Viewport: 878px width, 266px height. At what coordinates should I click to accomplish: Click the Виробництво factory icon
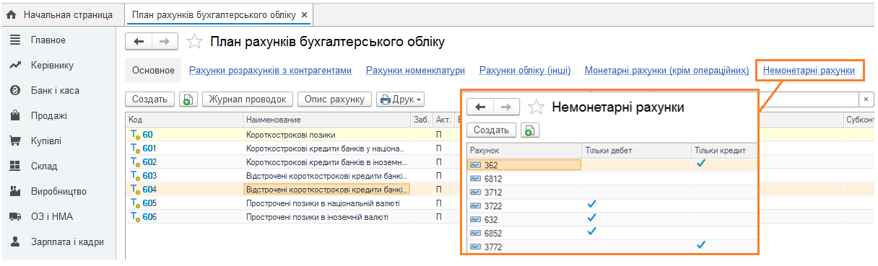(x=14, y=191)
